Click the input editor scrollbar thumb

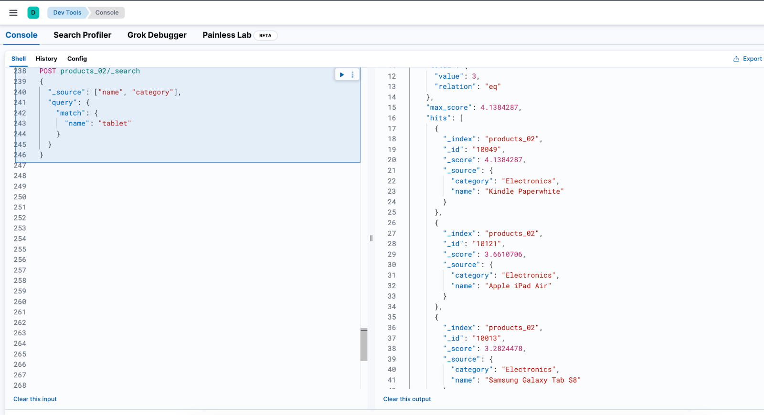(364, 344)
